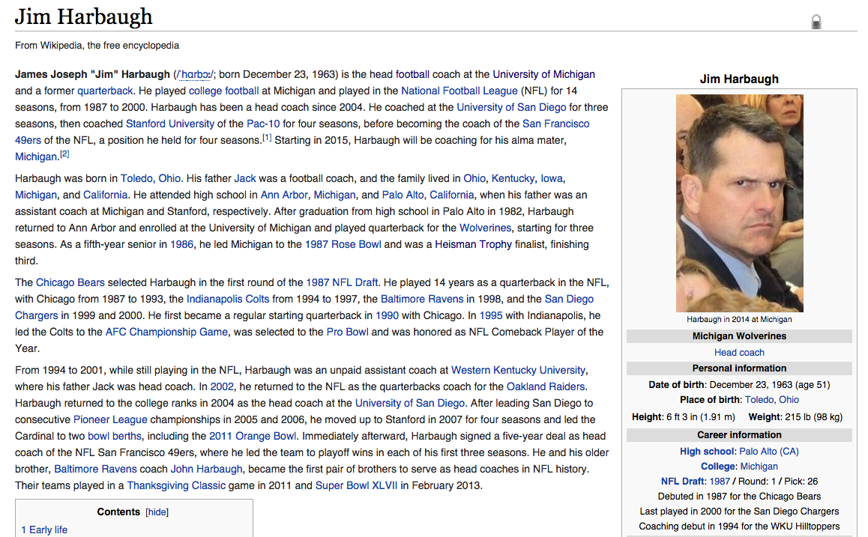This screenshot has width=868, height=537.
Task: Click the page protection padlock icon
Action: [x=816, y=22]
